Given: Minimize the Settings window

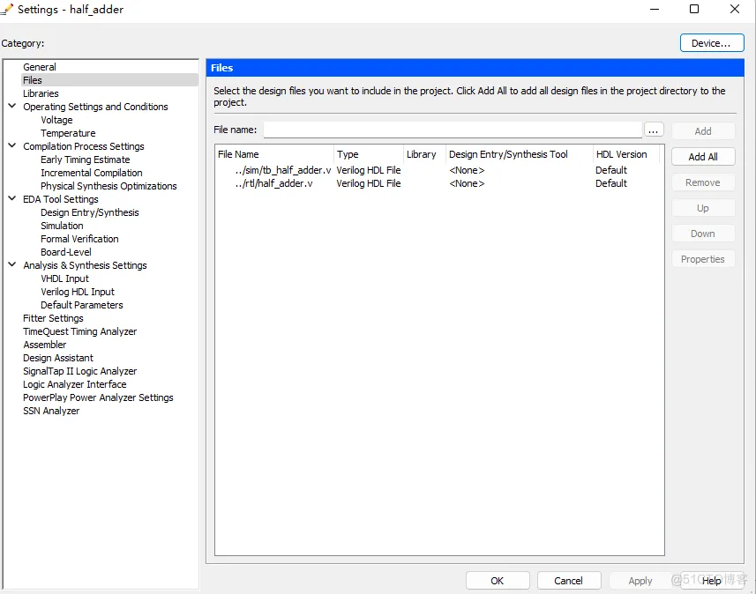Looking at the screenshot, I should tap(655, 9).
